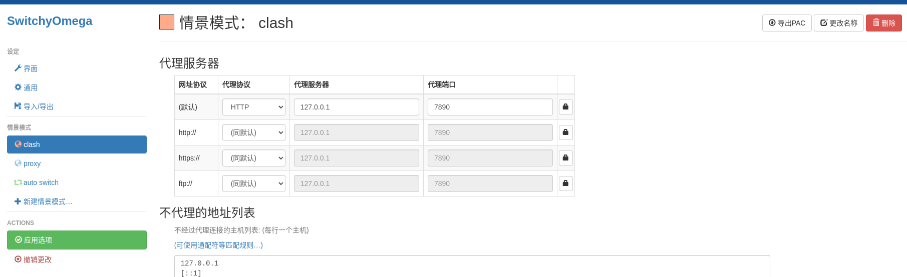
Task: Click the wrench icon beside 界面
Action: pyautogui.click(x=18, y=68)
